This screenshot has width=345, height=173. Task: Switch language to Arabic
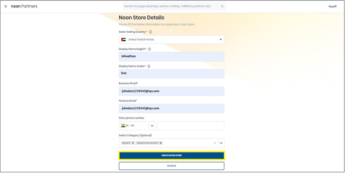tap(332, 6)
